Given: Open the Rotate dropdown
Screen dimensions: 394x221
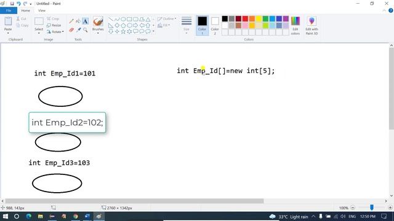Looking at the screenshot, I should pos(55,32).
